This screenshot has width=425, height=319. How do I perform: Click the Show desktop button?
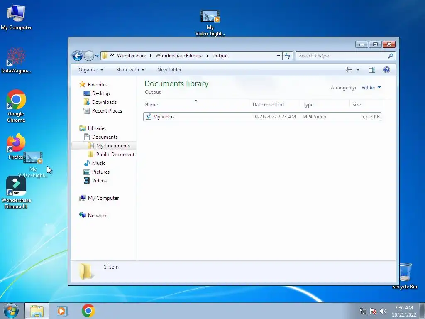pos(422,311)
